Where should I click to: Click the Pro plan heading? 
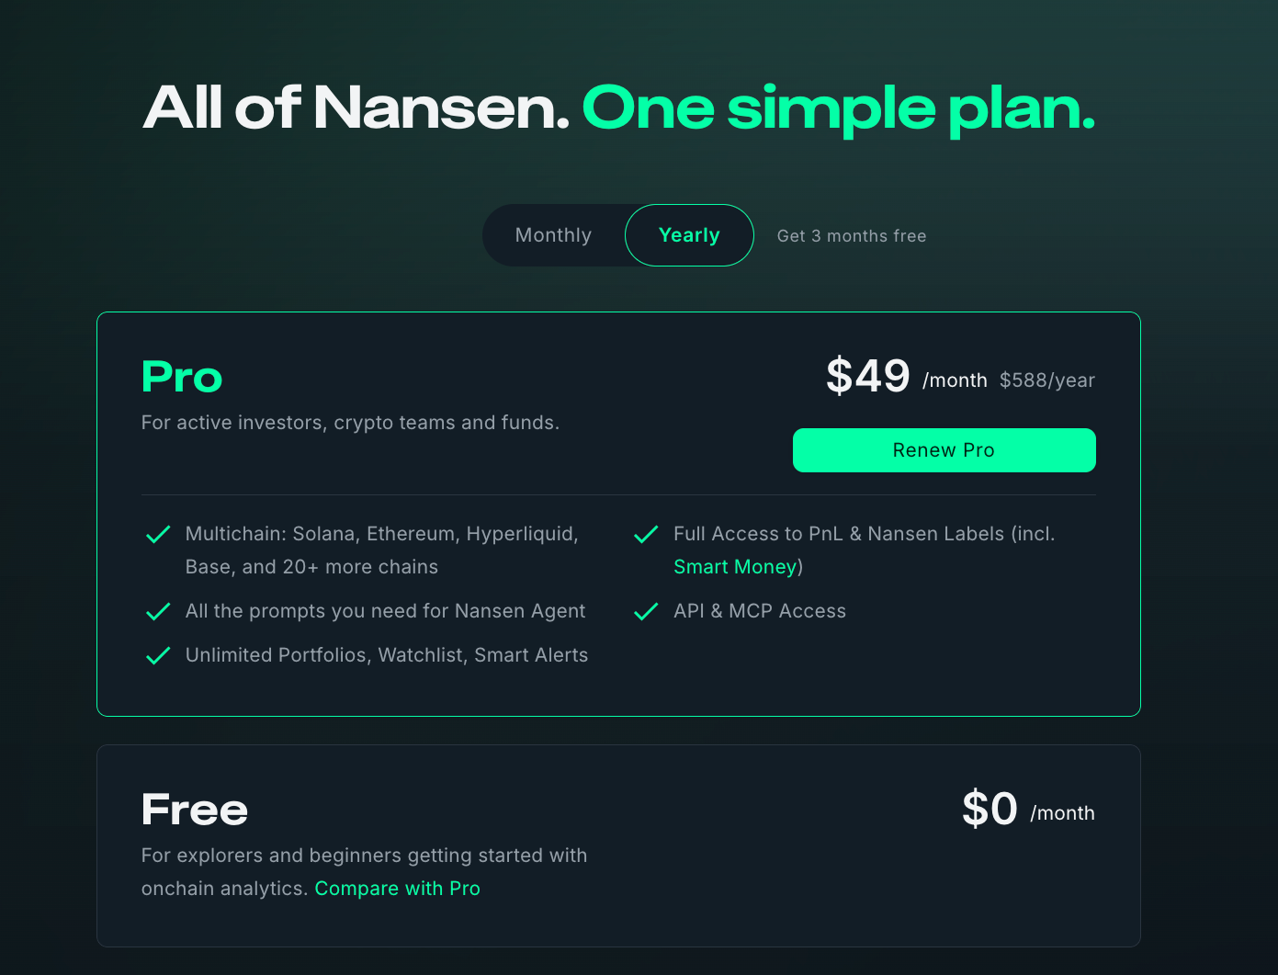click(182, 377)
